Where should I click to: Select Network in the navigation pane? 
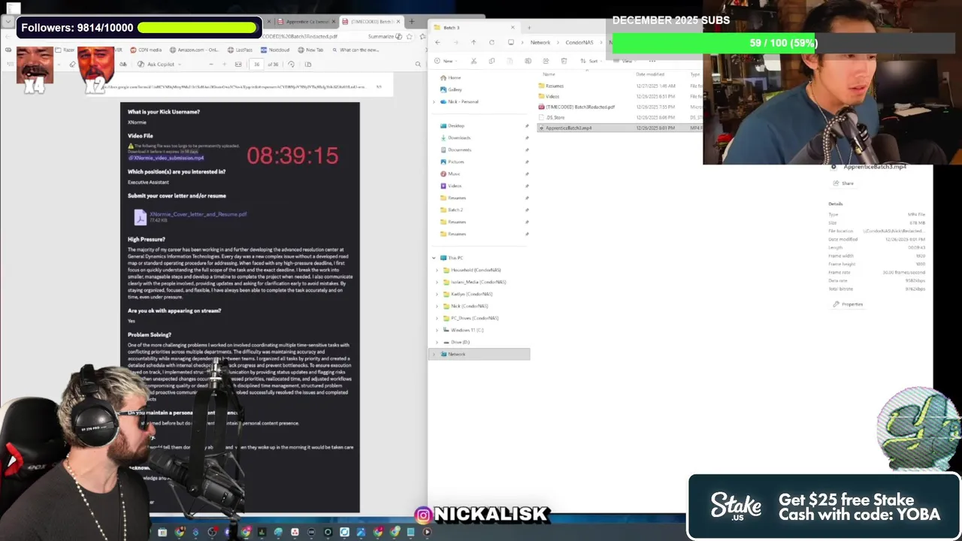[479, 354]
